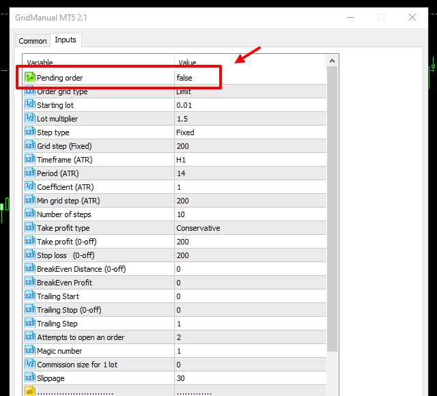Click the Commission size for 1 lot icon
Screen dimensions: 437x396
point(30,364)
